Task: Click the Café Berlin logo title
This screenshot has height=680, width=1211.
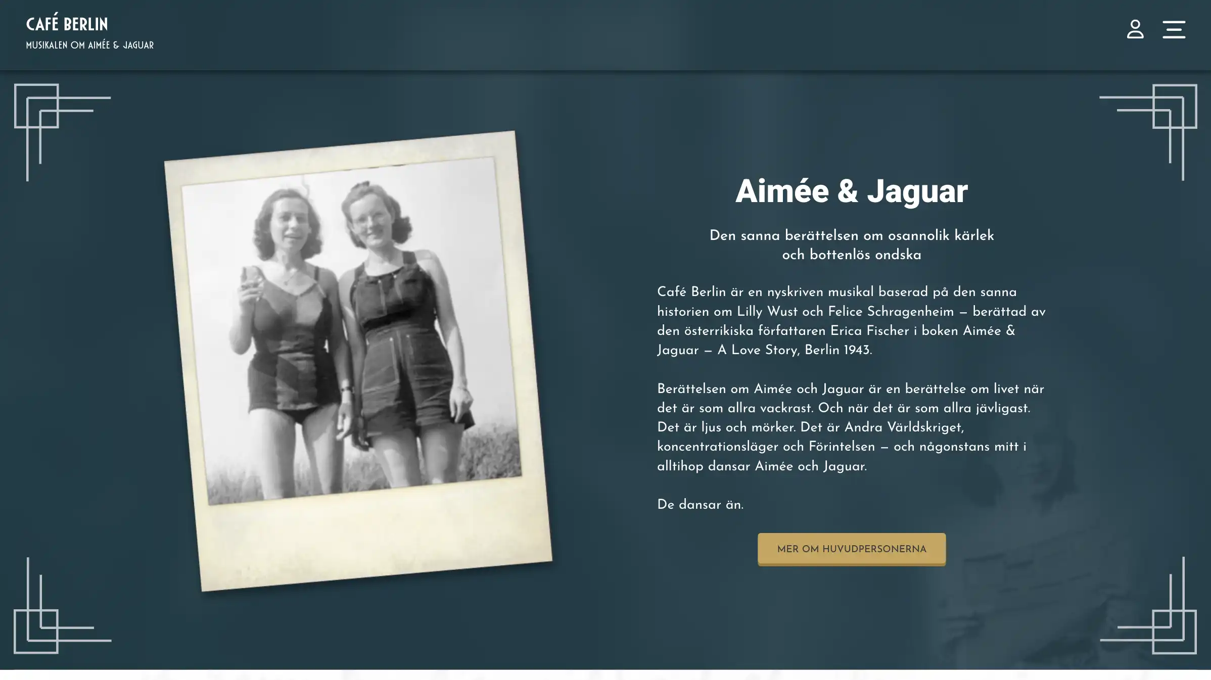Action: pos(67,24)
